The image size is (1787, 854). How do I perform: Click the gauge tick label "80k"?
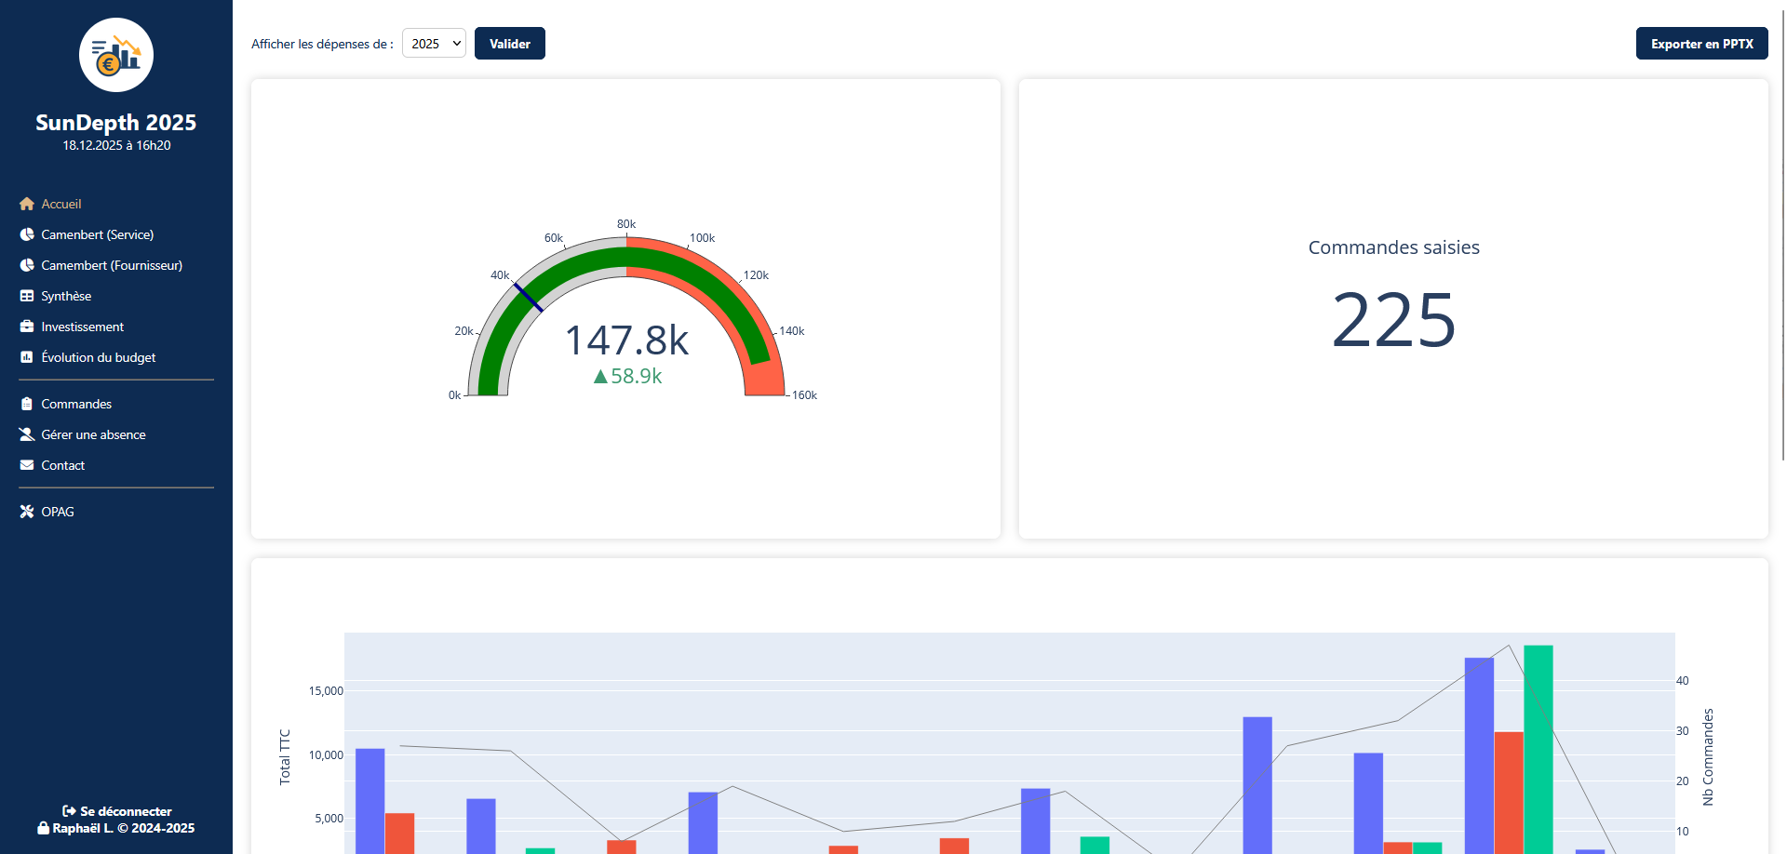pyautogui.click(x=626, y=224)
